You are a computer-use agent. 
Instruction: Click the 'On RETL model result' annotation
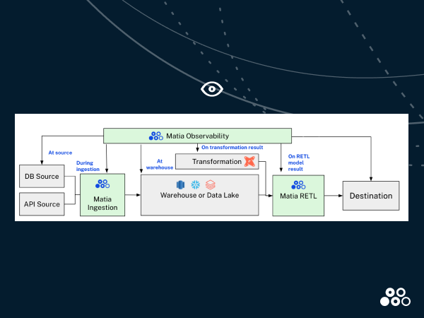[299, 163]
